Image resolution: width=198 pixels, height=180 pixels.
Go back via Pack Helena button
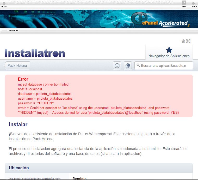(17, 65)
